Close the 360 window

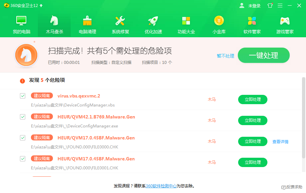pyautogui.click(x=299, y=5)
